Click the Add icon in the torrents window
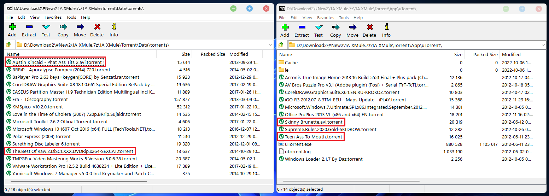 coord(12,26)
